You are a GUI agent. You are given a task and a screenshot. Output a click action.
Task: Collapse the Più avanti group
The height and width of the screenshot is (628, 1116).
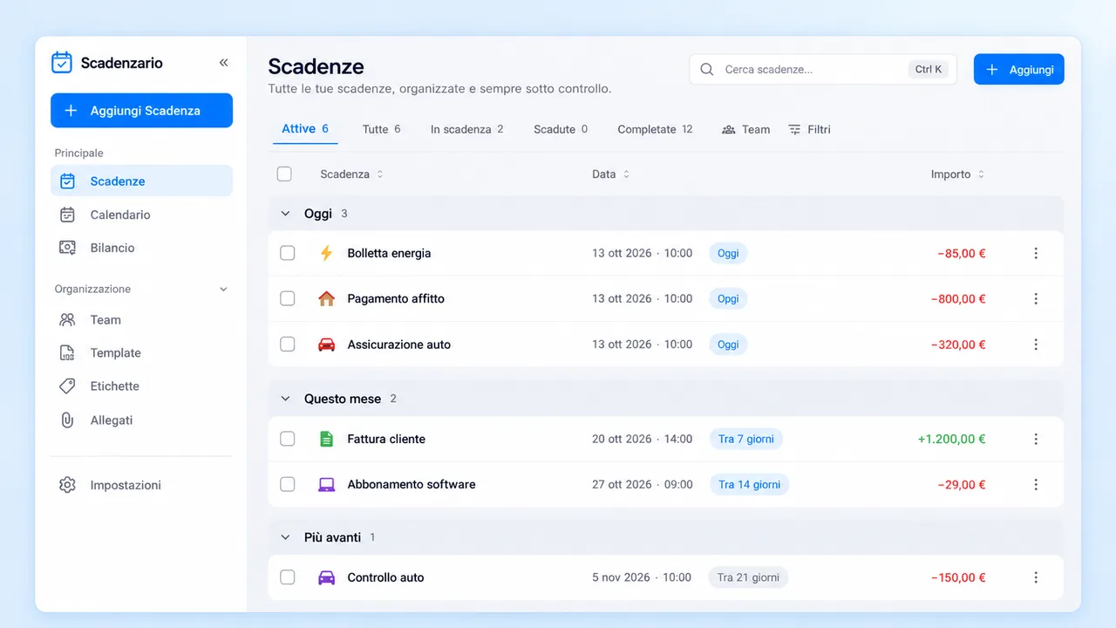[x=285, y=537]
